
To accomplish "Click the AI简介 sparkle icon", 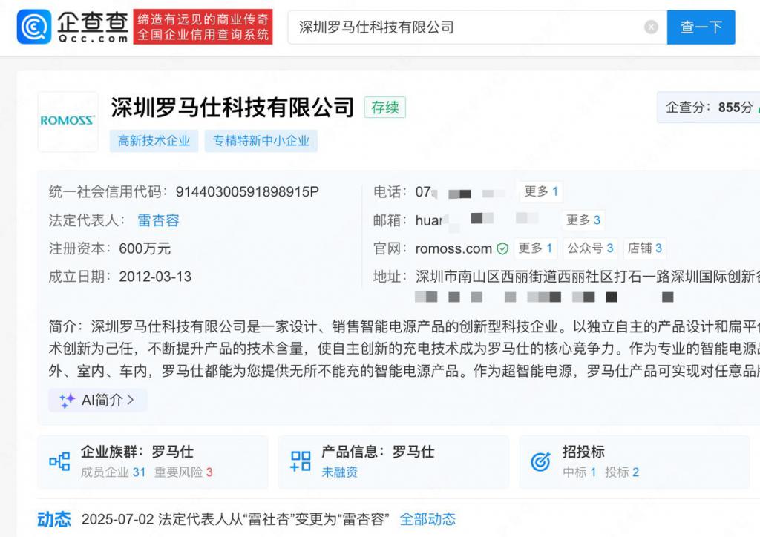I will [68, 401].
